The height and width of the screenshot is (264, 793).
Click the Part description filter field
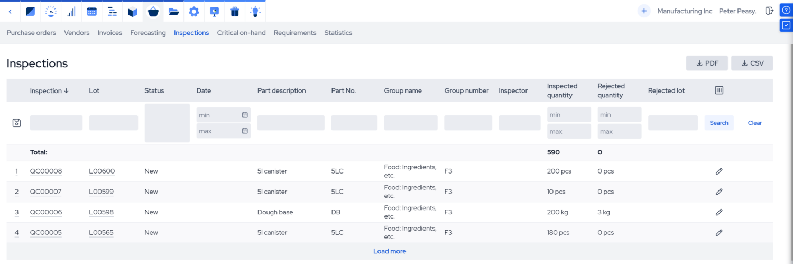[291, 123]
